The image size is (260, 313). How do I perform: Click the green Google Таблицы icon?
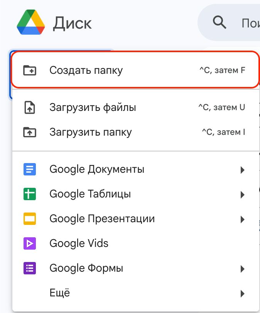[30, 194]
